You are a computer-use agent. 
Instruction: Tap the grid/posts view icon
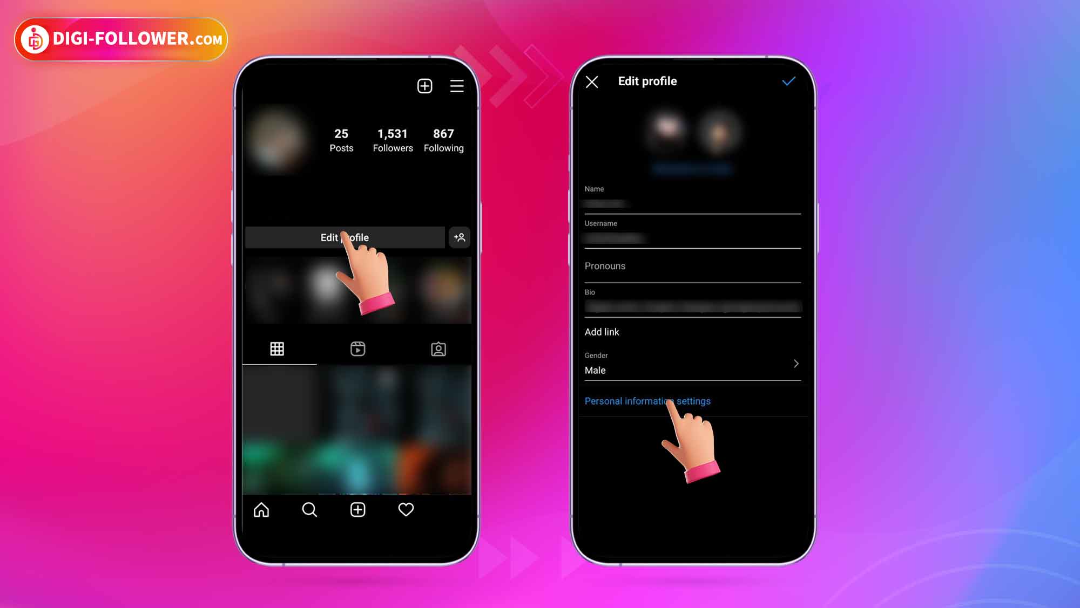(276, 348)
